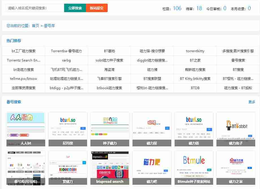Open the 蜘蛛磁力搜索 link
This screenshot has width=260, height=189.
195,69
